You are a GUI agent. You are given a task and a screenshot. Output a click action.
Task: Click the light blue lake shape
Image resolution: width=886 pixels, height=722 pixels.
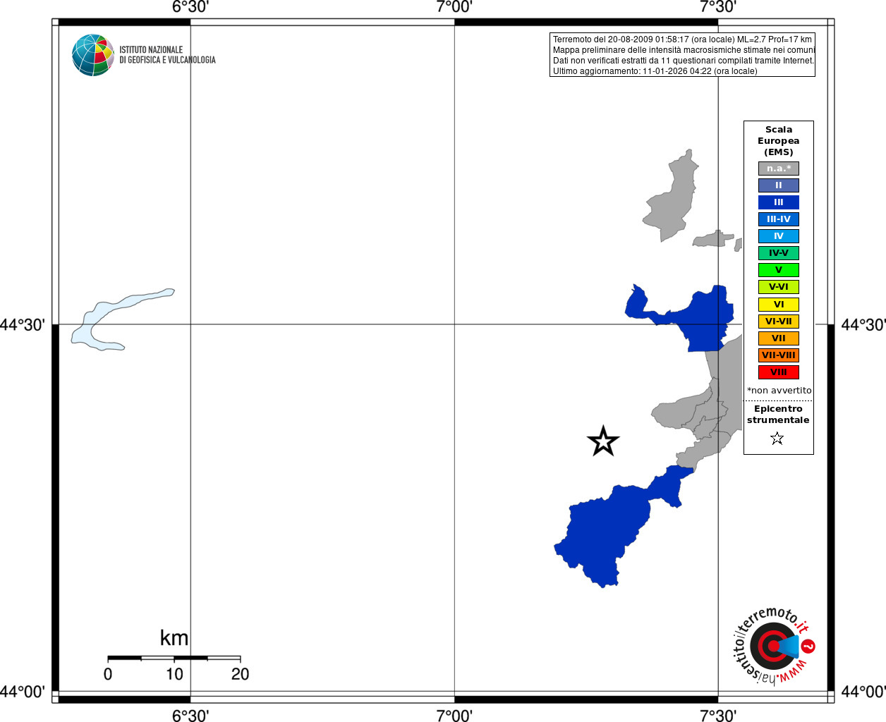click(x=116, y=319)
